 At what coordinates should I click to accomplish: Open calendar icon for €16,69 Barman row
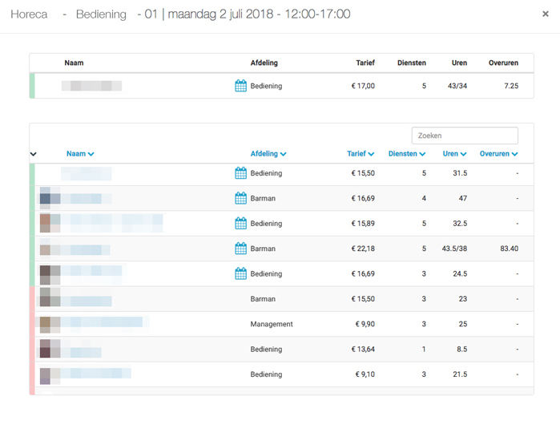point(240,198)
